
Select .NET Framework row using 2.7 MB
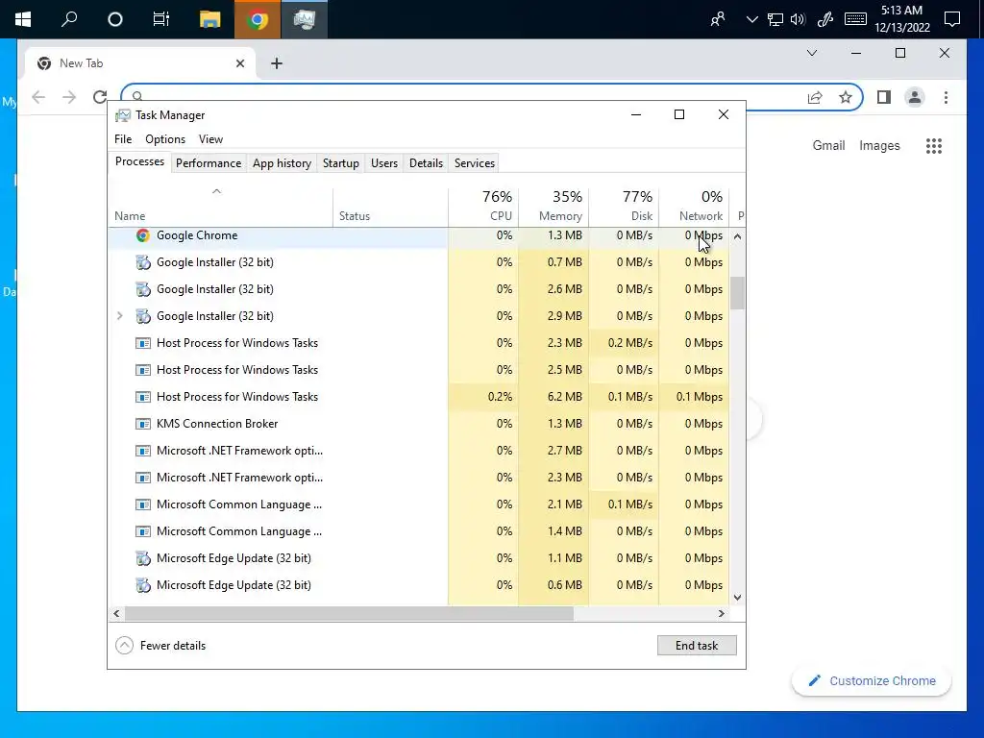pyautogui.click(x=419, y=451)
